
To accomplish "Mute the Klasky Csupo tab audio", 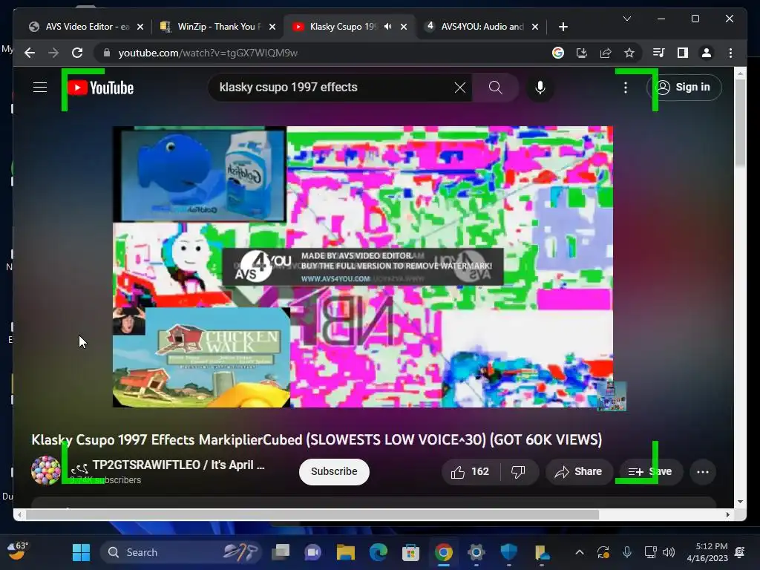I will (x=387, y=27).
